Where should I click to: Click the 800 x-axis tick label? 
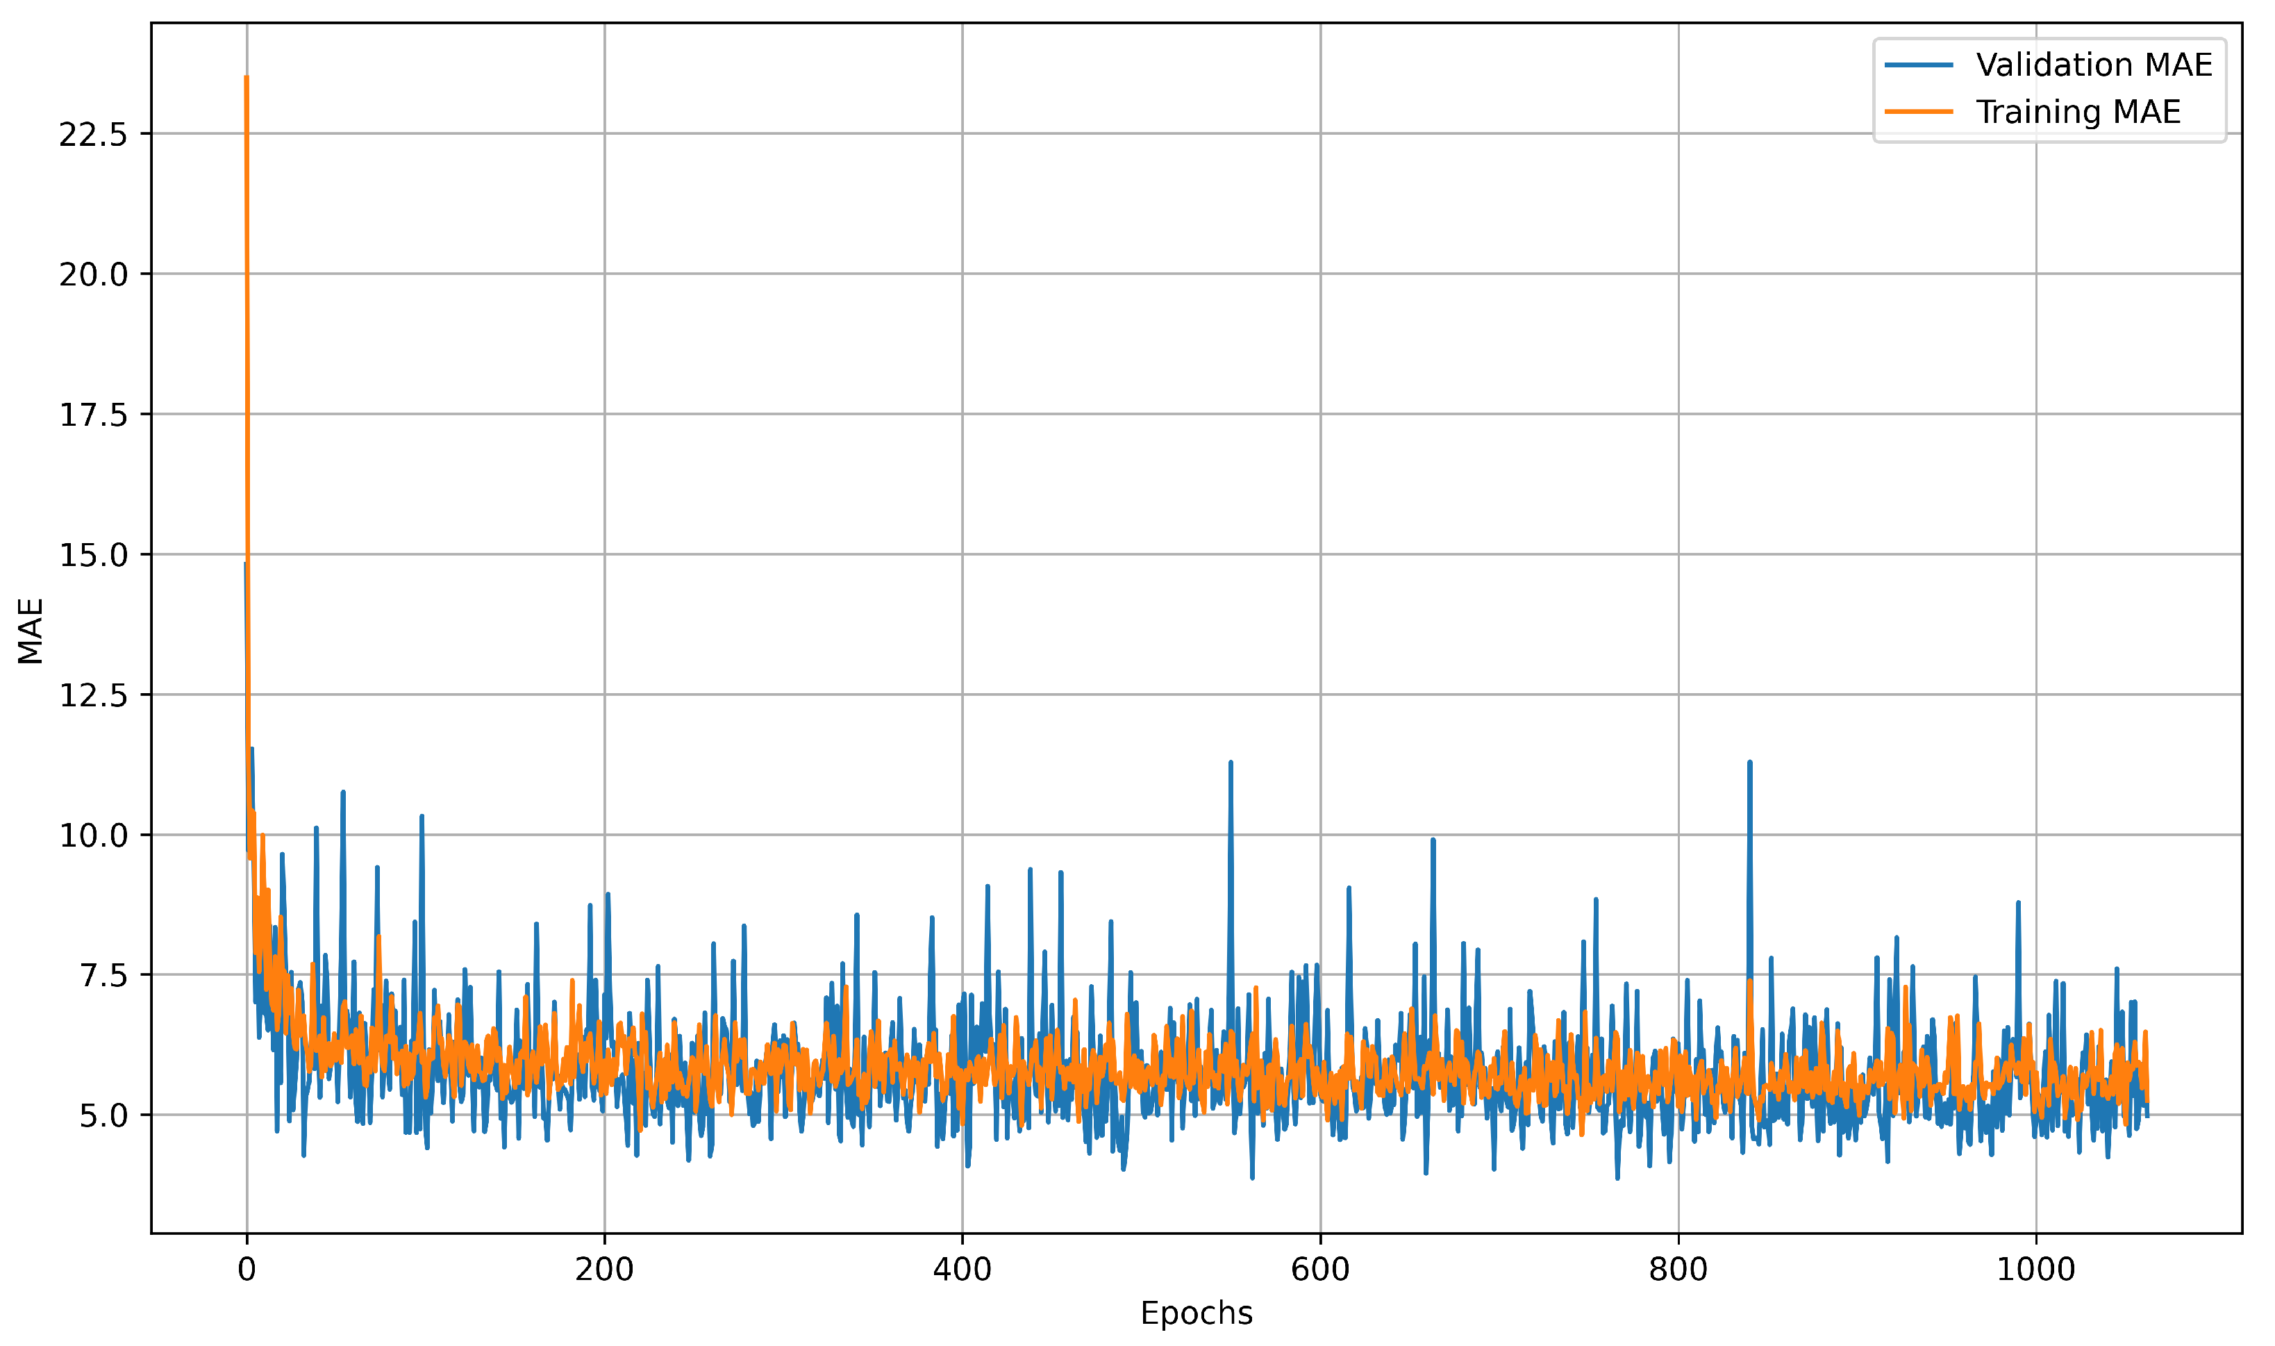(x=1678, y=1270)
